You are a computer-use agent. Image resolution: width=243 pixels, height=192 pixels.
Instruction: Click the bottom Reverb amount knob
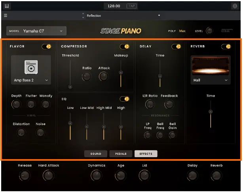tap(216, 176)
